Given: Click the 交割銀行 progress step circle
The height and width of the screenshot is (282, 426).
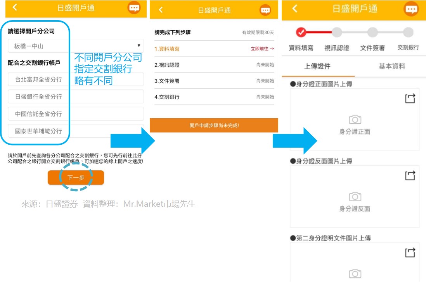Looking at the screenshot, I should 408,32.
